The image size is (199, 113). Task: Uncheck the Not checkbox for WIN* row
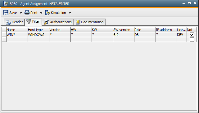pyautogui.click(x=192, y=35)
